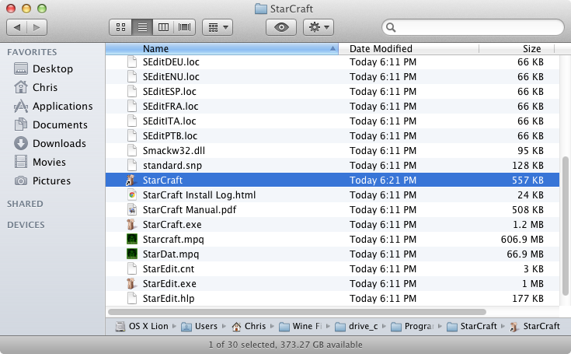Click the StarCraft folder in path bar
This screenshot has width=571, height=354.
coord(472,326)
